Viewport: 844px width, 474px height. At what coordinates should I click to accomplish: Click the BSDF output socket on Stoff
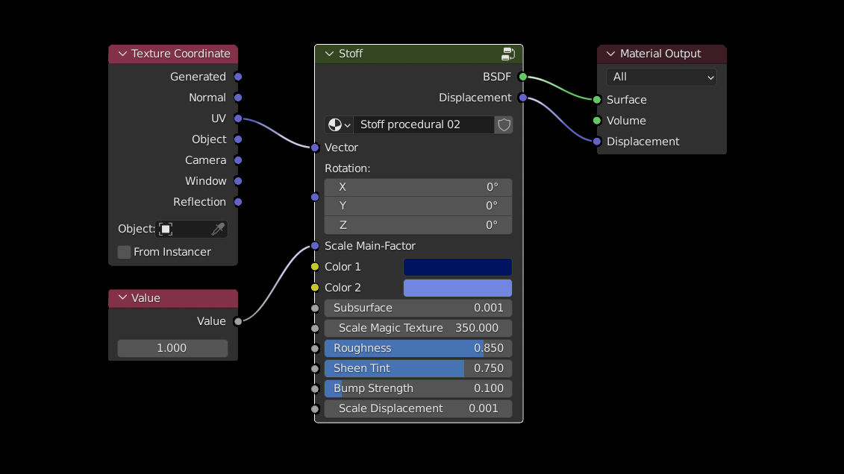pos(522,77)
